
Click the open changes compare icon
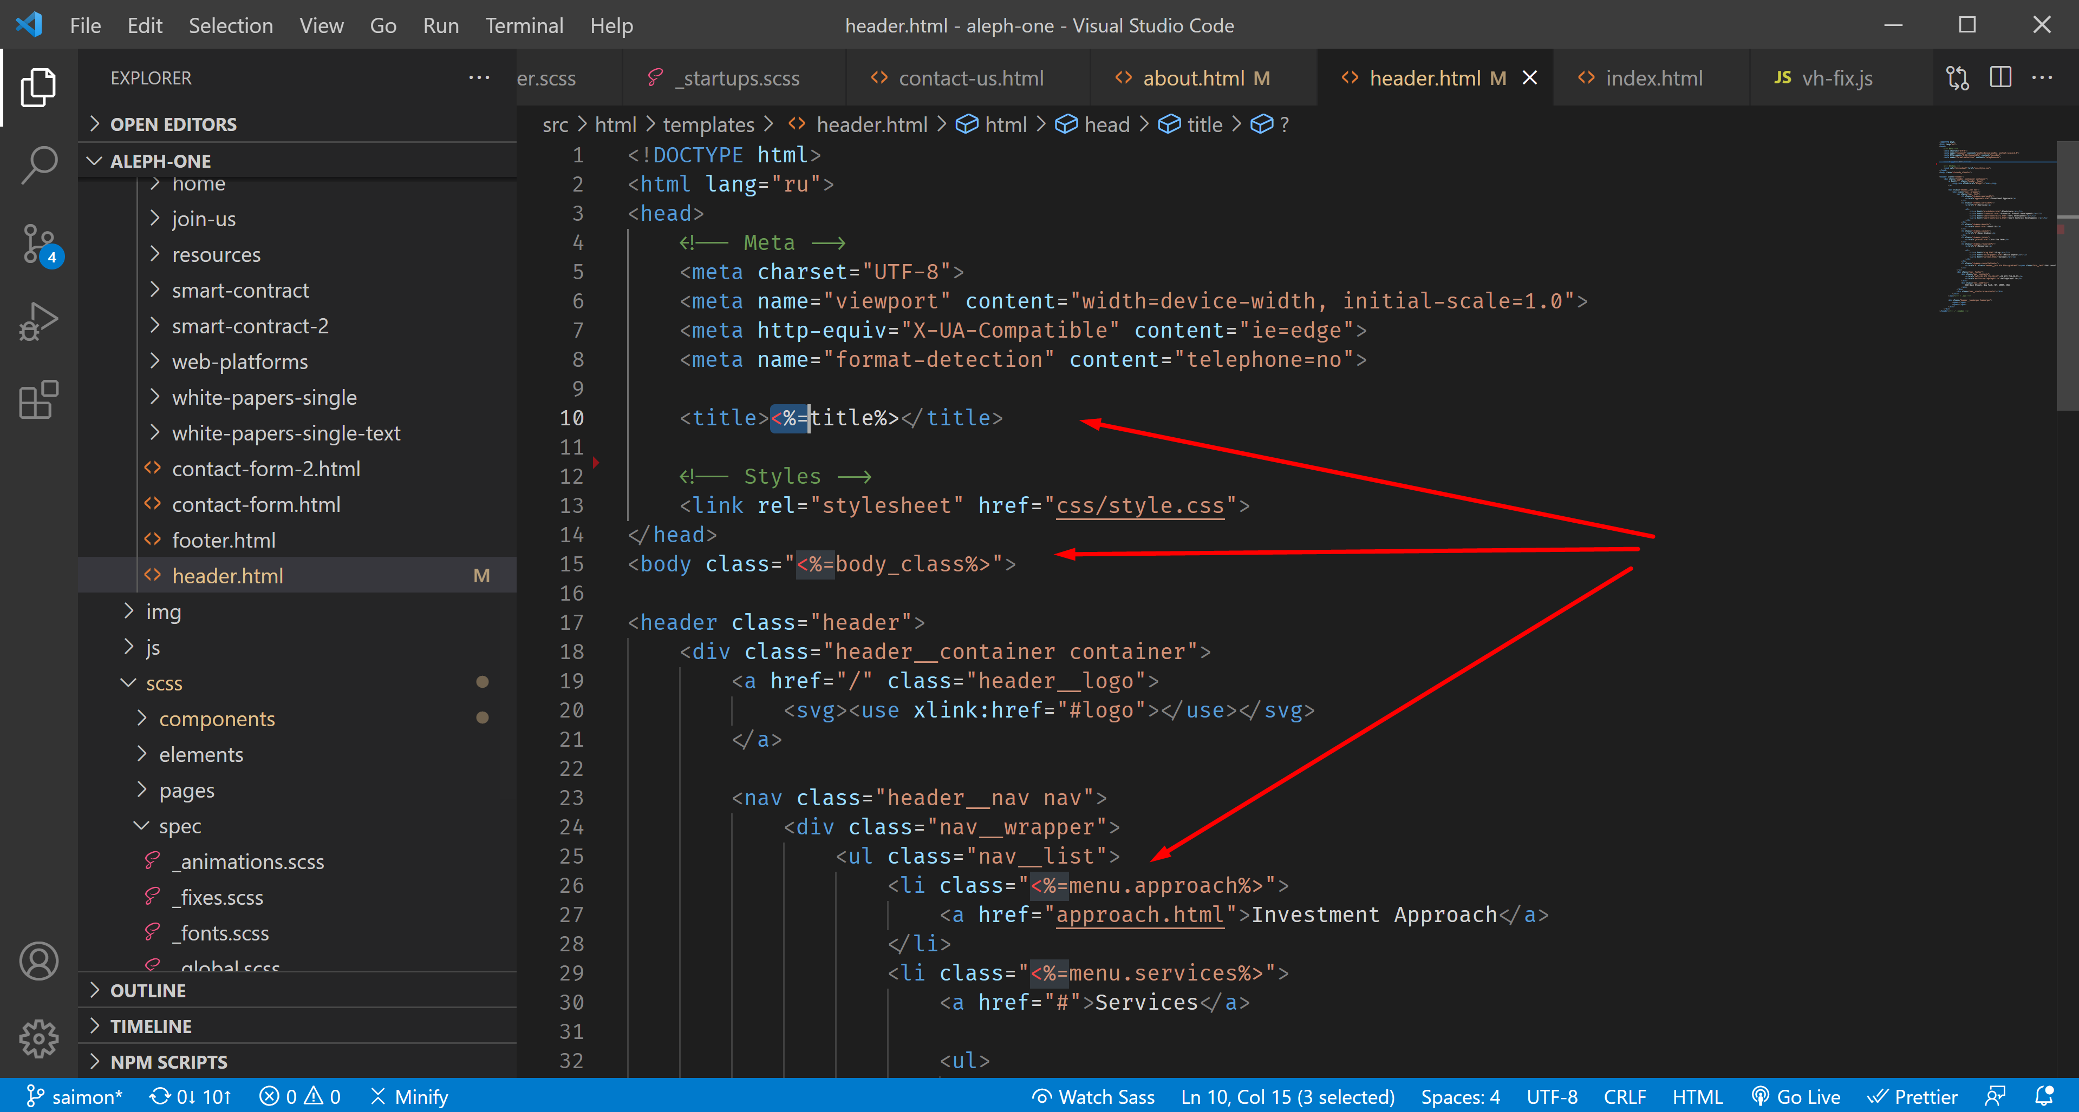(x=1957, y=77)
